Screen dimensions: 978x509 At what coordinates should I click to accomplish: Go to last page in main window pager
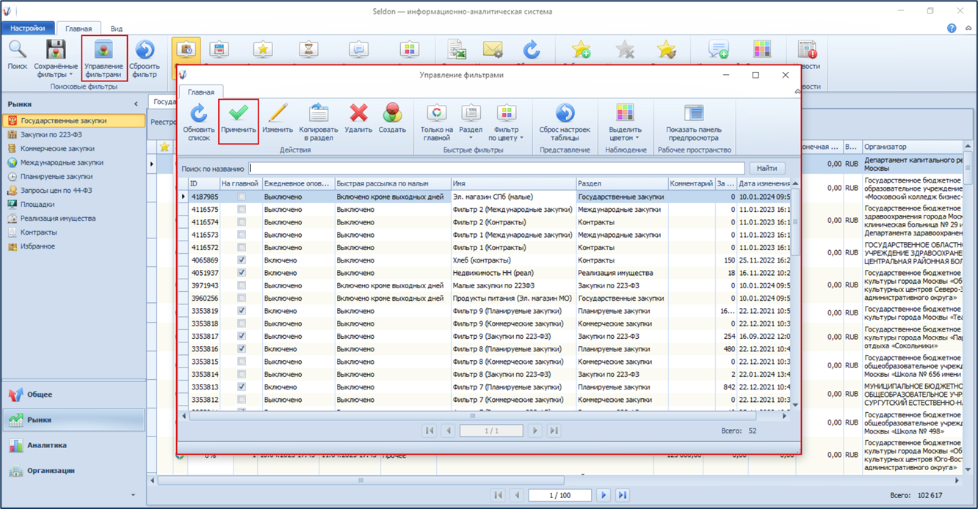point(623,495)
